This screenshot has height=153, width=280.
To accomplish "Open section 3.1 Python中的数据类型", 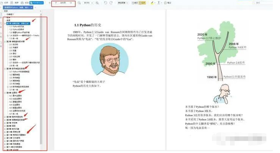I will click(19, 72).
